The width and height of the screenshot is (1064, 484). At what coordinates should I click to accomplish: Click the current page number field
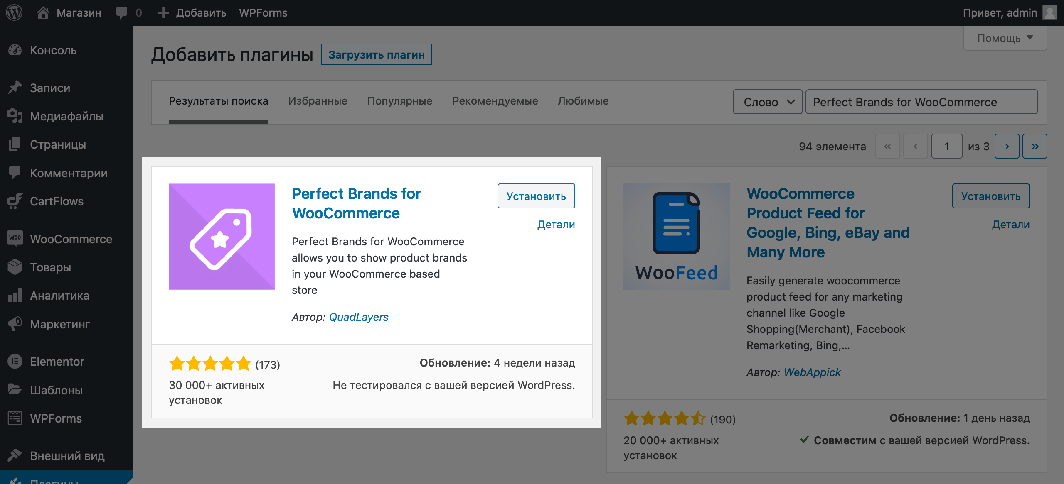[947, 146]
